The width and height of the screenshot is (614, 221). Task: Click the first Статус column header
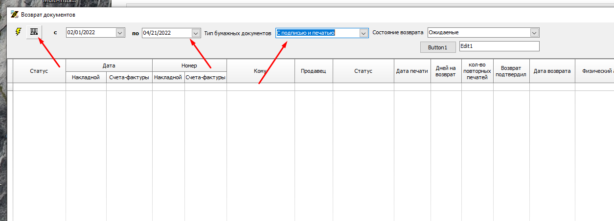pyautogui.click(x=39, y=71)
